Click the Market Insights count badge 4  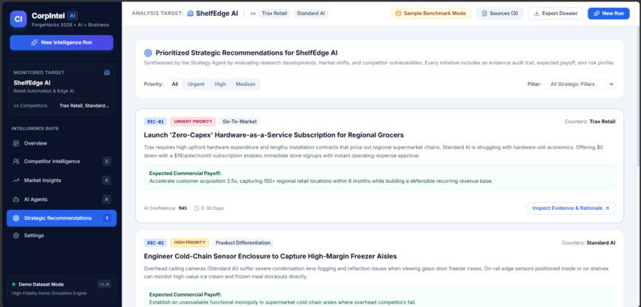coord(107,181)
